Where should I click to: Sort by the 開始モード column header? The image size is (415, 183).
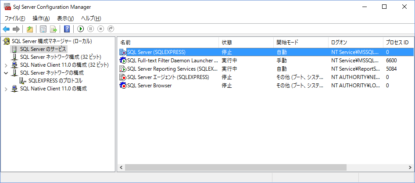pyautogui.click(x=301, y=43)
